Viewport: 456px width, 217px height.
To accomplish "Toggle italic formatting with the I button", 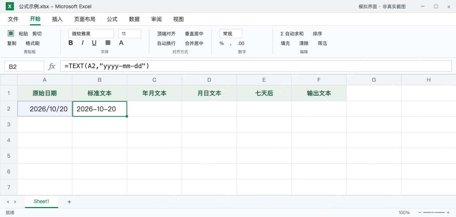I will (x=83, y=43).
